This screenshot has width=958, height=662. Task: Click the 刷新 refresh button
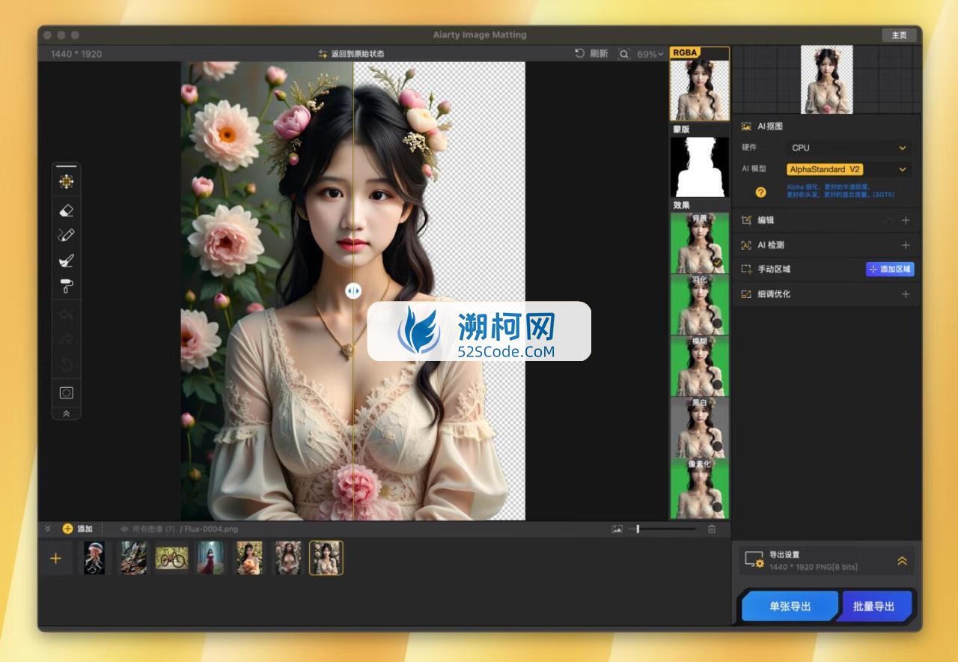(591, 54)
